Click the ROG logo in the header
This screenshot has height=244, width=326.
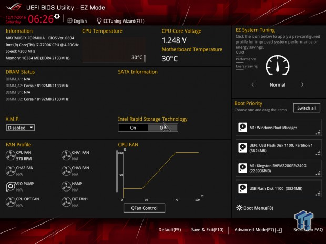(14, 7)
